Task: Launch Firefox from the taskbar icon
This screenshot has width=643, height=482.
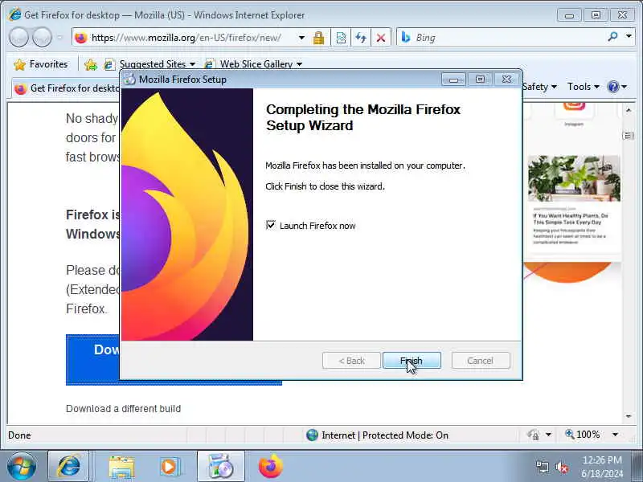Action: pyautogui.click(x=270, y=466)
